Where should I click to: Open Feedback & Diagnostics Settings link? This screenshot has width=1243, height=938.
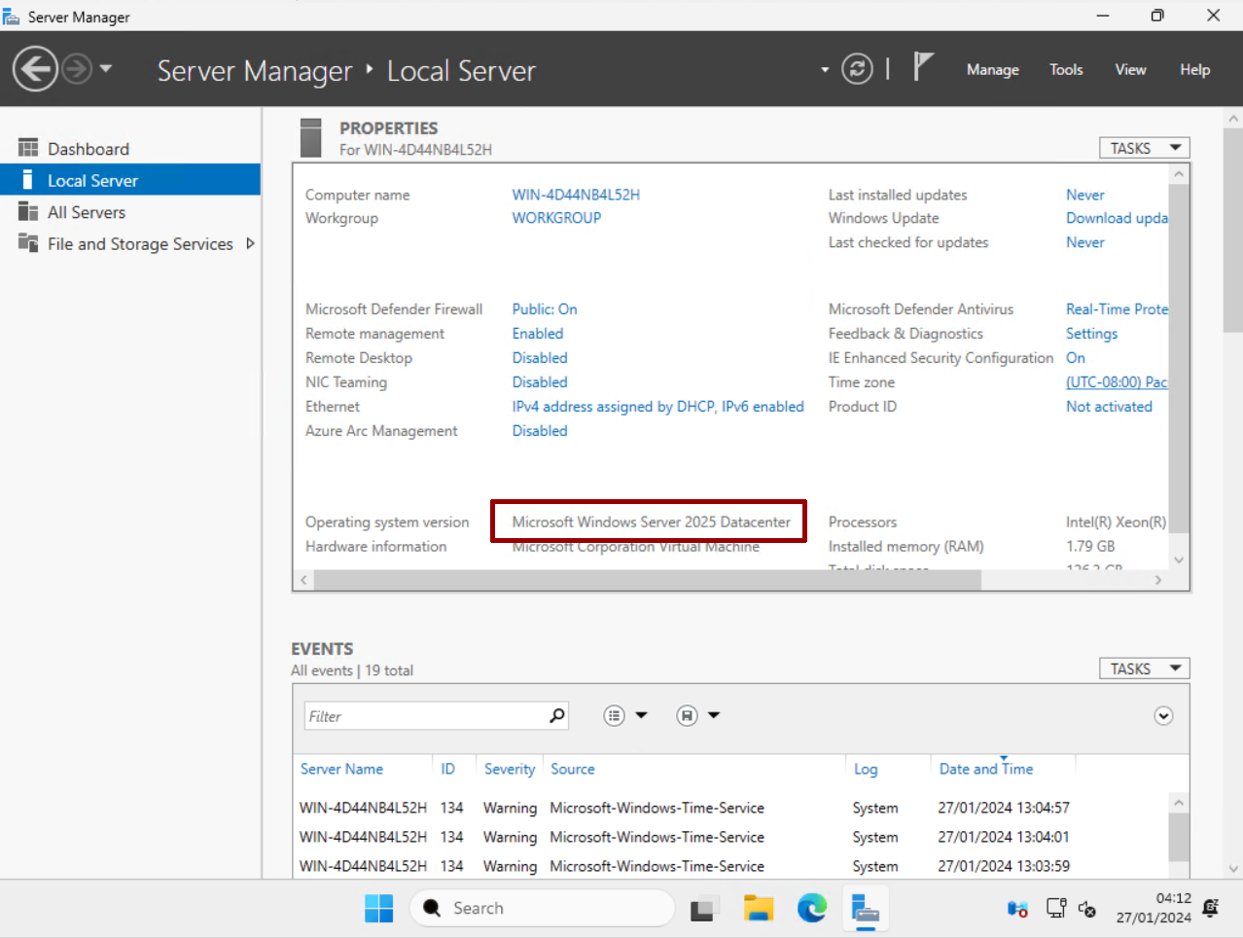coord(1092,334)
